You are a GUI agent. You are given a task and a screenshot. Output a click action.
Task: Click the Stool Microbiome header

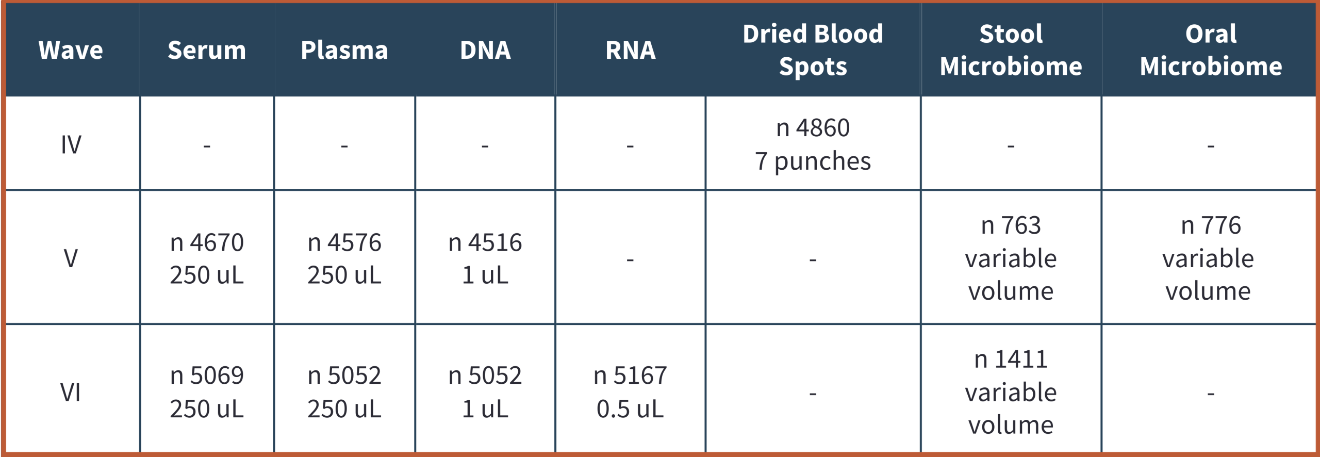click(x=1011, y=51)
